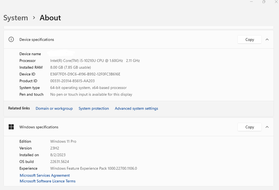Click the breadcrumb chevron after System
This screenshot has height=190, width=279.
[34, 18]
